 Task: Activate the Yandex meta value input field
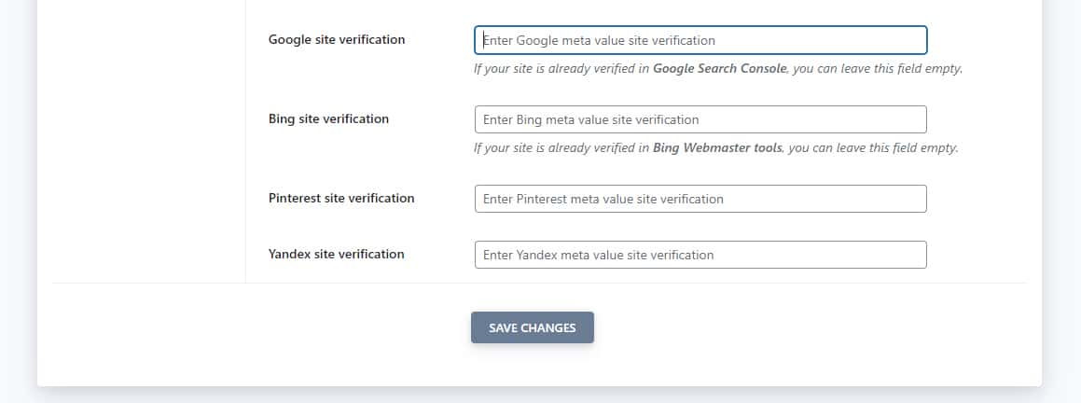(x=700, y=255)
